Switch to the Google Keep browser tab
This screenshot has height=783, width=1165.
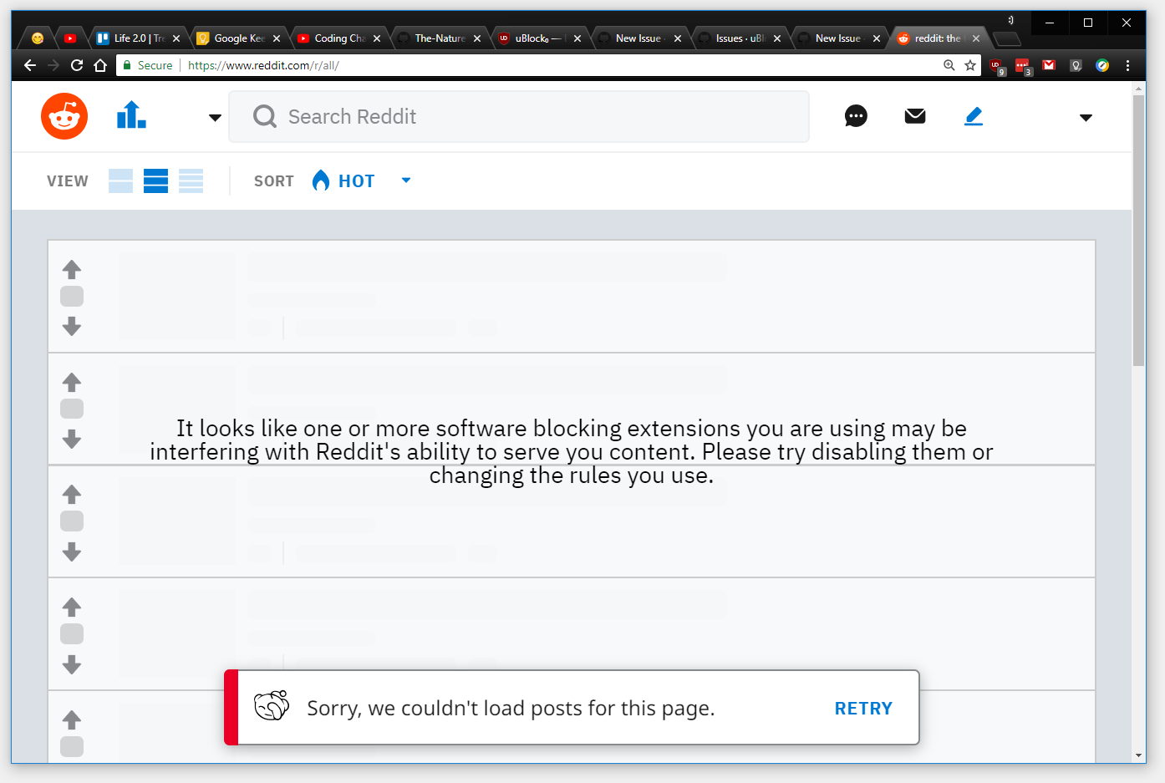pos(237,38)
